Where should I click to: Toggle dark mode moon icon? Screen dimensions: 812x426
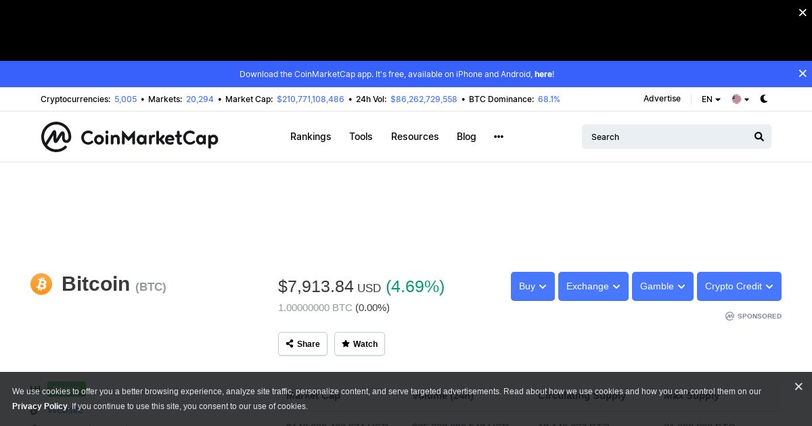[x=764, y=99]
